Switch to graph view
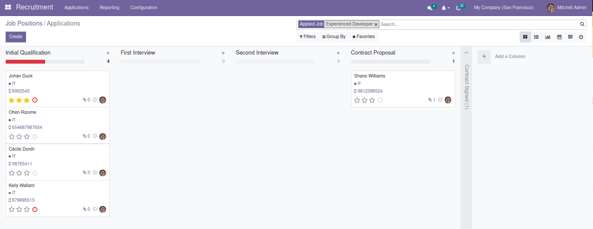This screenshot has height=229, width=593. [x=547, y=37]
